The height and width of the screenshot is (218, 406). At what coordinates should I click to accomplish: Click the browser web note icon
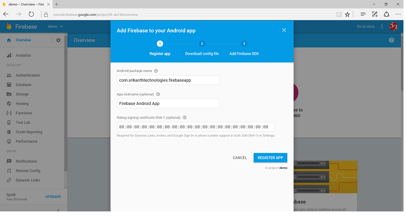click(x=375, y=14)
